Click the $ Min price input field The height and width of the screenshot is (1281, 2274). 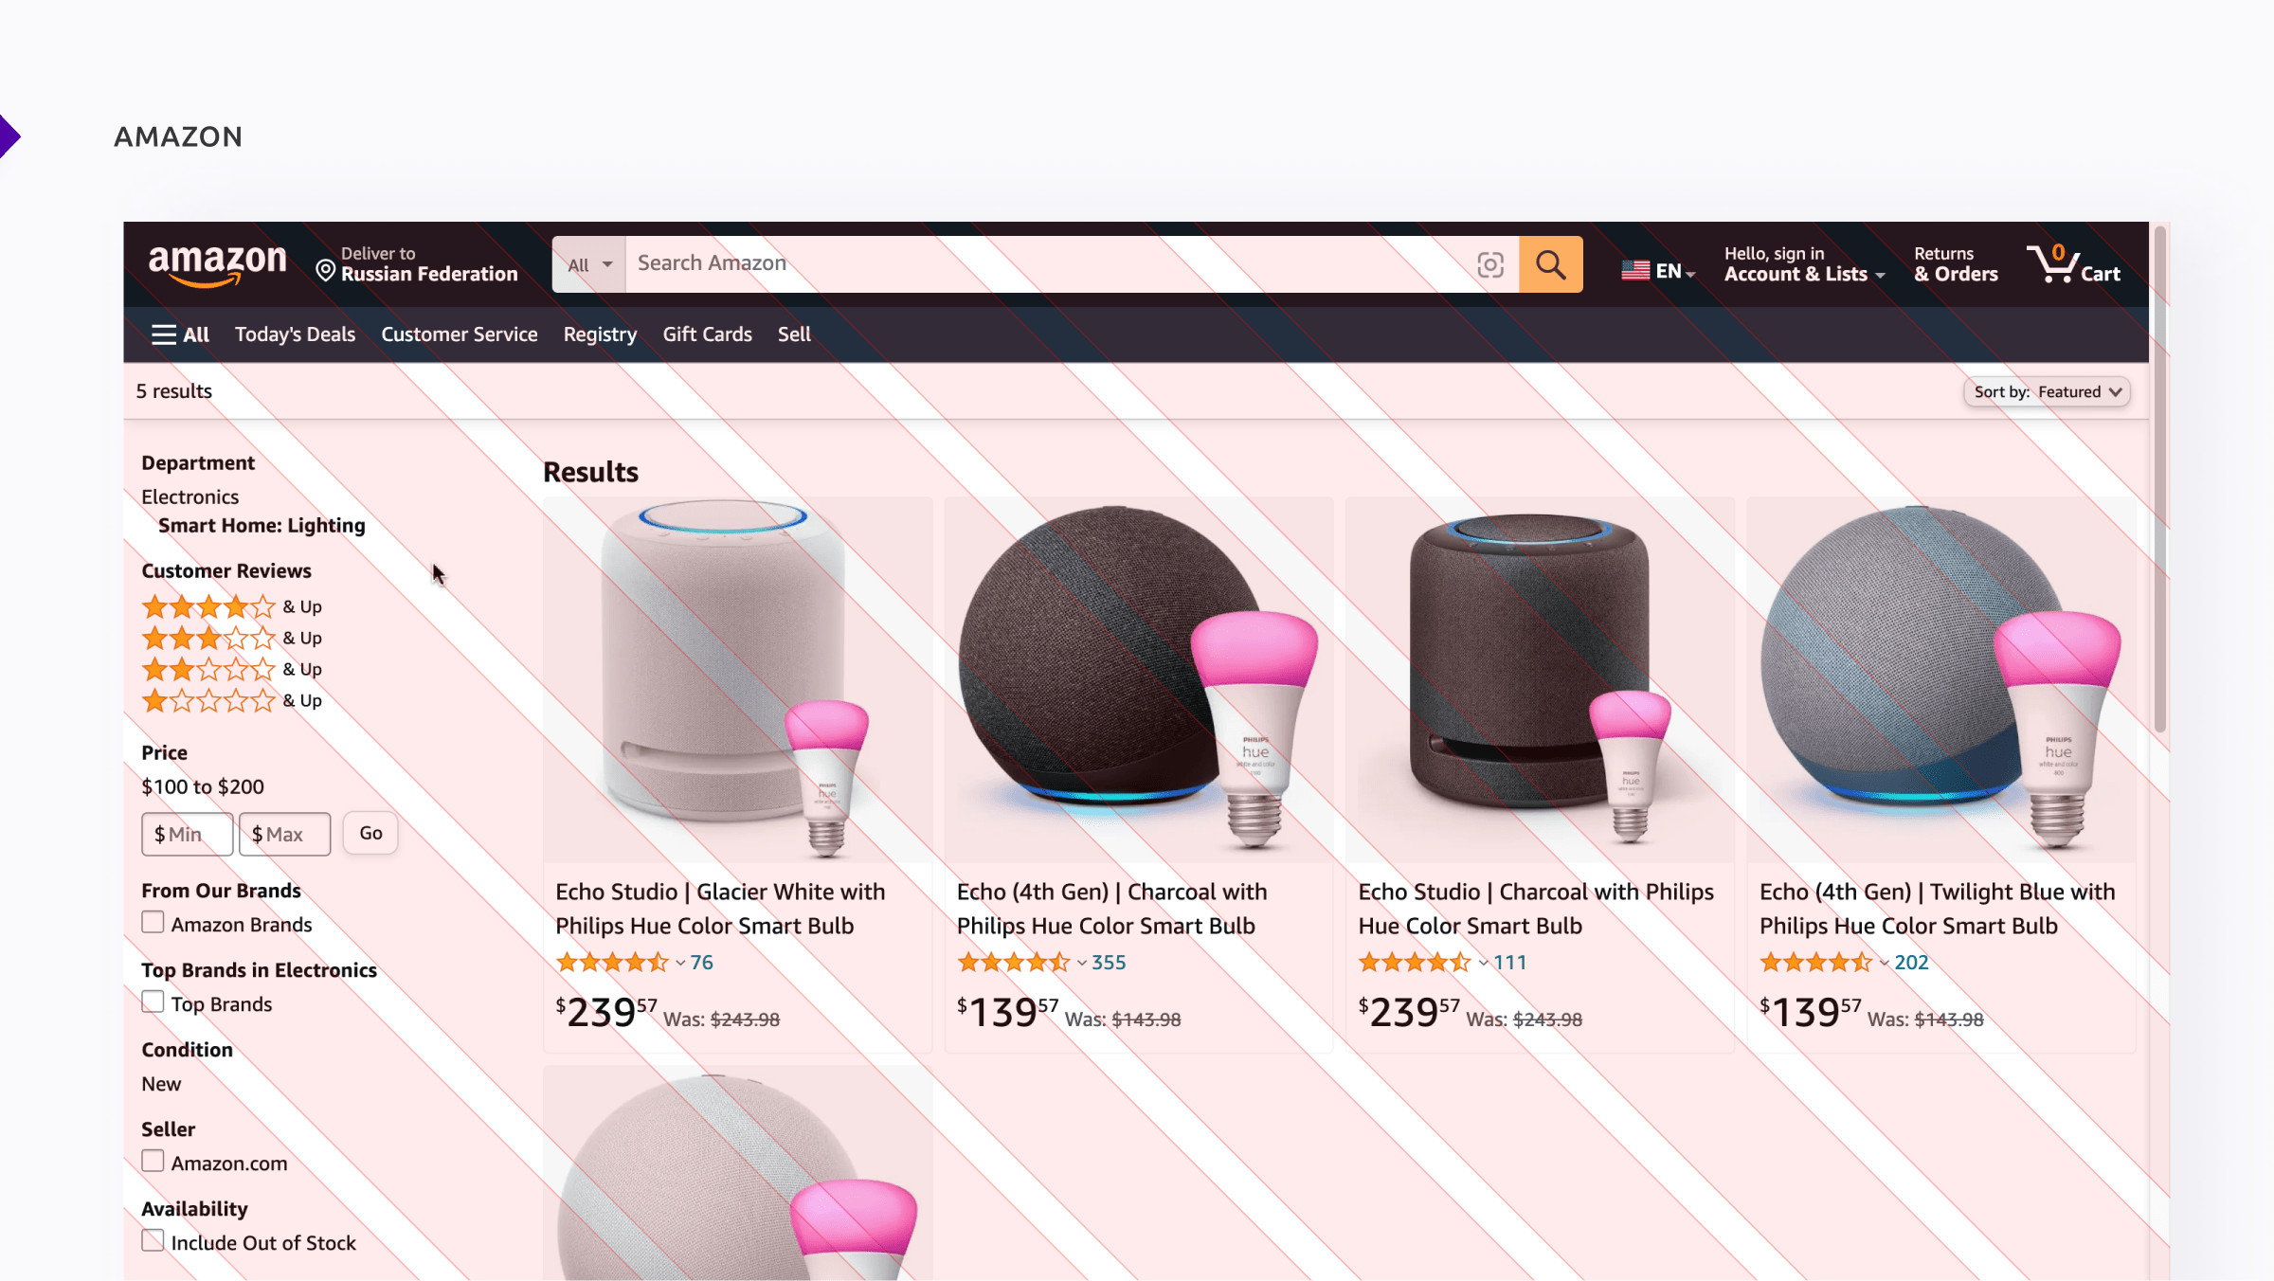(x=188, y=835)
